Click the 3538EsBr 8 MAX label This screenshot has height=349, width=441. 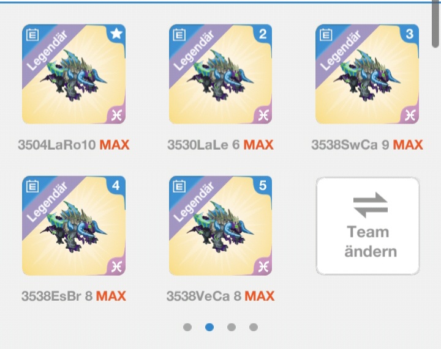[73, 296]
